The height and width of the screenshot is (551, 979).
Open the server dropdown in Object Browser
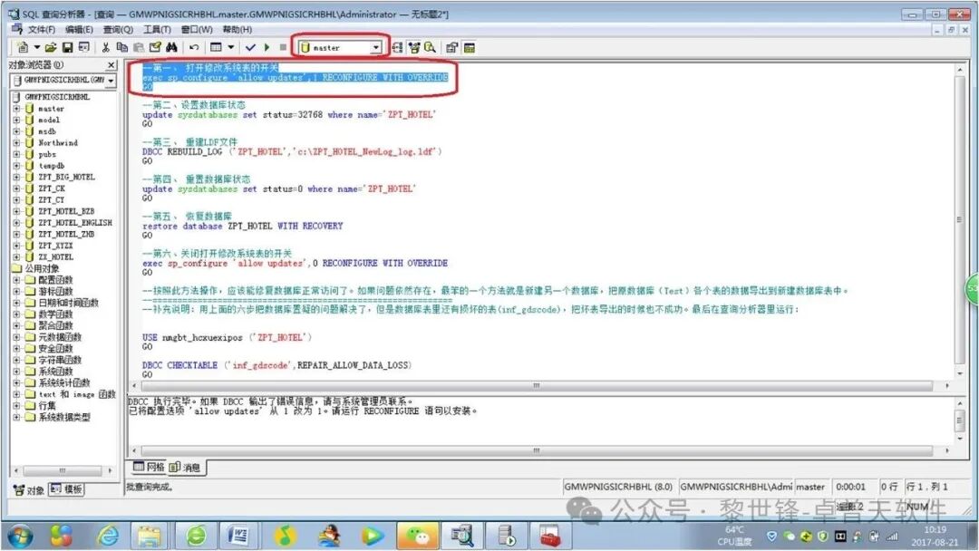(x=111, y=81)
